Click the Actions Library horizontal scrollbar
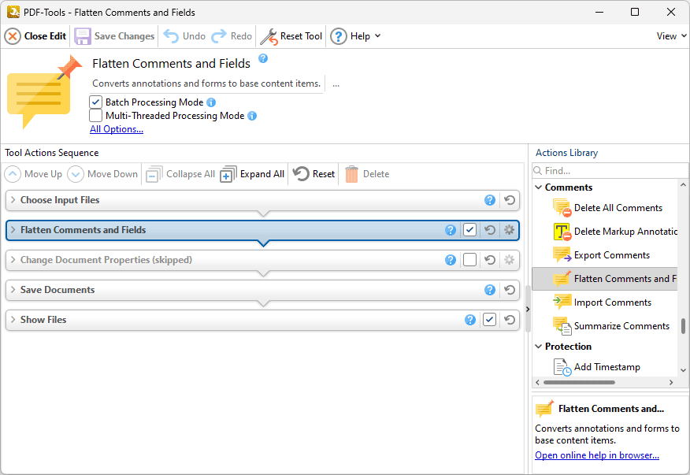This screenshot has height=475, width=690. click(579, 383)
